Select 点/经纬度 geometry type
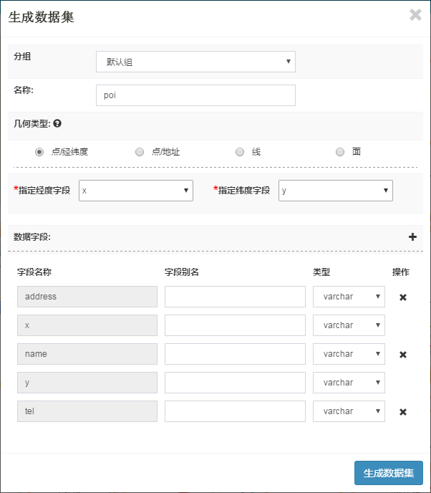The width and height of the screenshot is (431, 493). (39, 152)
